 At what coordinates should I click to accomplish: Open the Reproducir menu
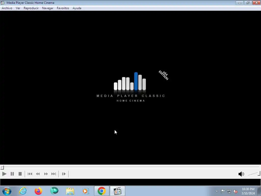point(31,8)
